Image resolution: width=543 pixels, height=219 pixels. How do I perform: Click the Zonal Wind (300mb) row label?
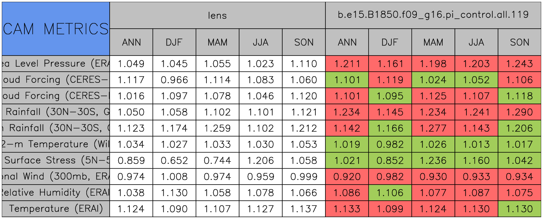(x=56, y=177)
